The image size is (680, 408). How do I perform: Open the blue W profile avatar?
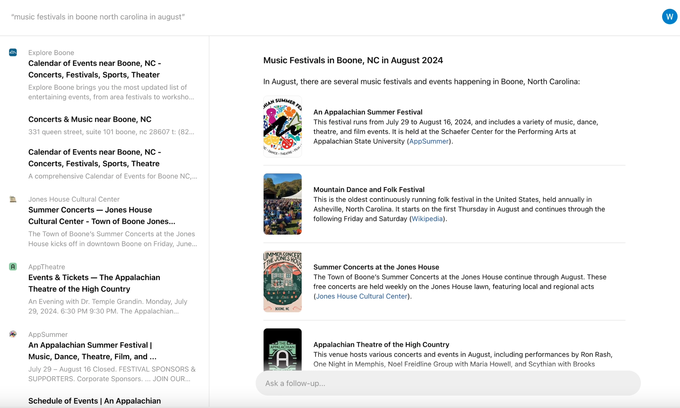[669, 17]
